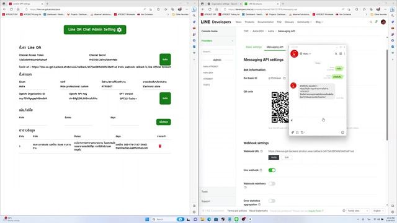This screenshot has height=223, width=397.
Task: Click the LINE app icon on taskbar
Action: tap(236, 219)
